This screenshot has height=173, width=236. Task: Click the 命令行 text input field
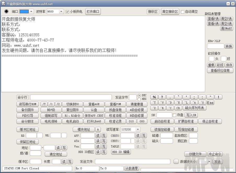pos(71,97)
